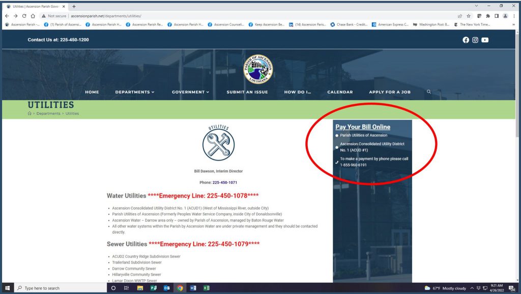Bookmark this page with the star icon

(469, 16)
